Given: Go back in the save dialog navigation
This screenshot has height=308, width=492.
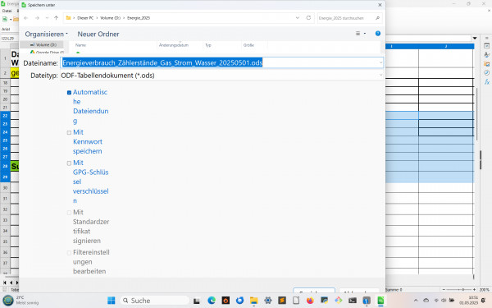Looking at the screenshot, I should click(26, 18).
